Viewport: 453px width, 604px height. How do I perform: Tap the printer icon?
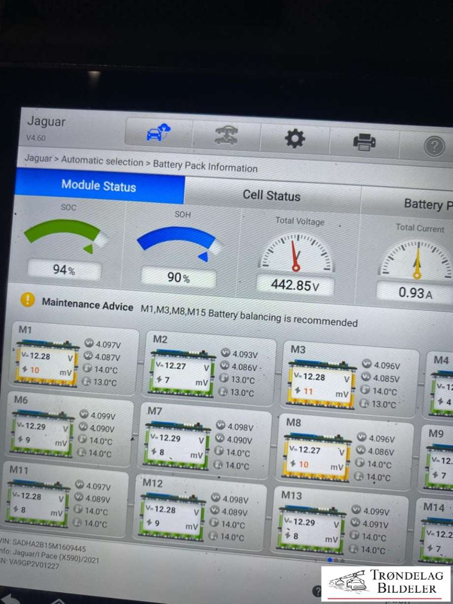[364, 143]
